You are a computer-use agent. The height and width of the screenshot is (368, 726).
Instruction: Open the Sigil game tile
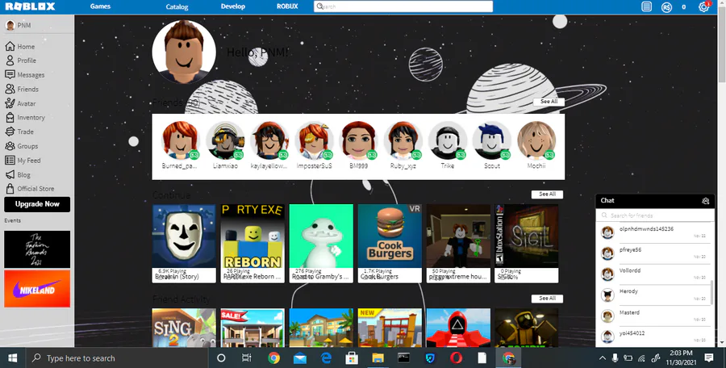pyautogui.click(x=527, y=244)
